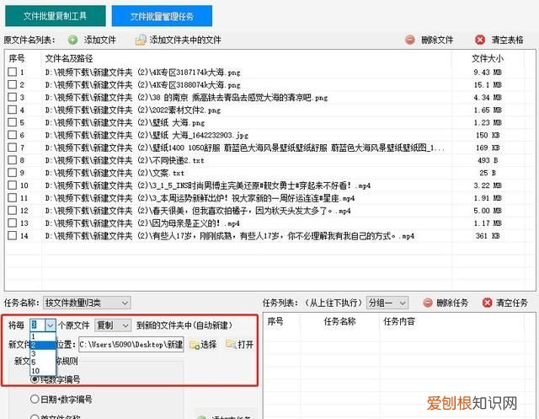Click the 清空任务 red X icon

click(x=487, y=303)
